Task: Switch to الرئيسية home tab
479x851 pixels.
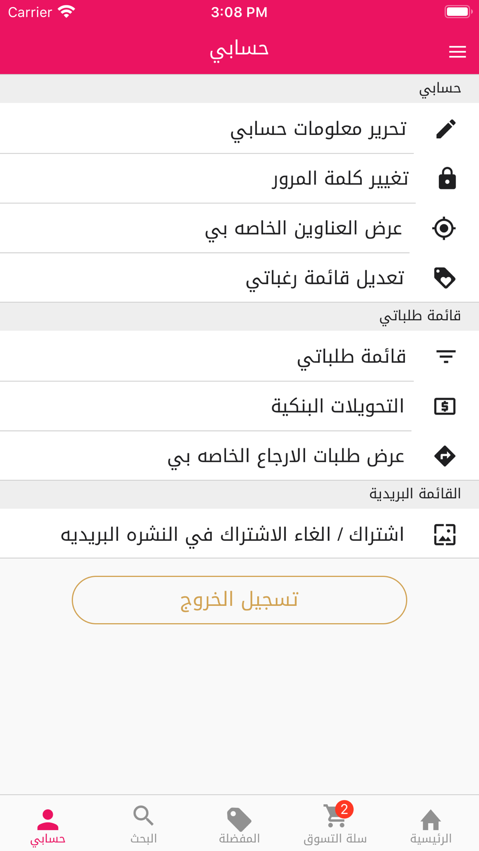Action: coord(431,826)
